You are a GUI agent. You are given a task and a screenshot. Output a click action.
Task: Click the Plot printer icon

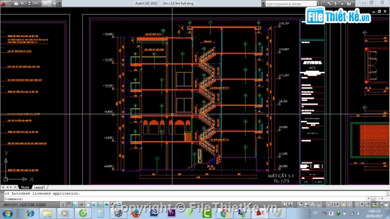[54, 4]
